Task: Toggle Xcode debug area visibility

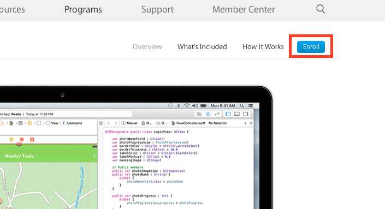Action: 237,114
